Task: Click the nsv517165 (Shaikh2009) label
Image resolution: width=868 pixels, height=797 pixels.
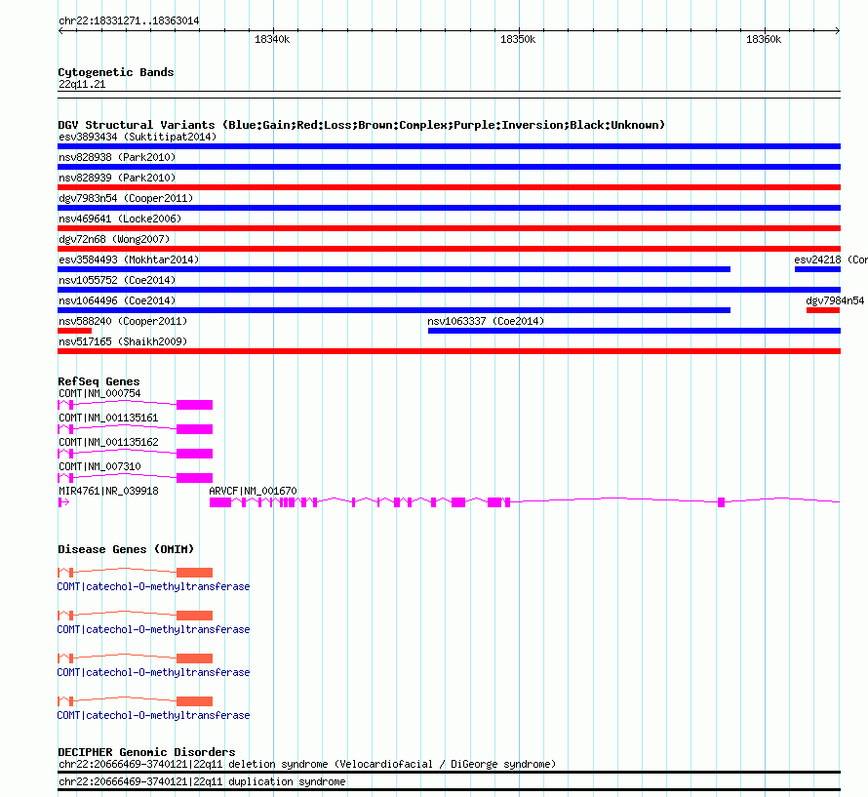Action: coord(123,341)
